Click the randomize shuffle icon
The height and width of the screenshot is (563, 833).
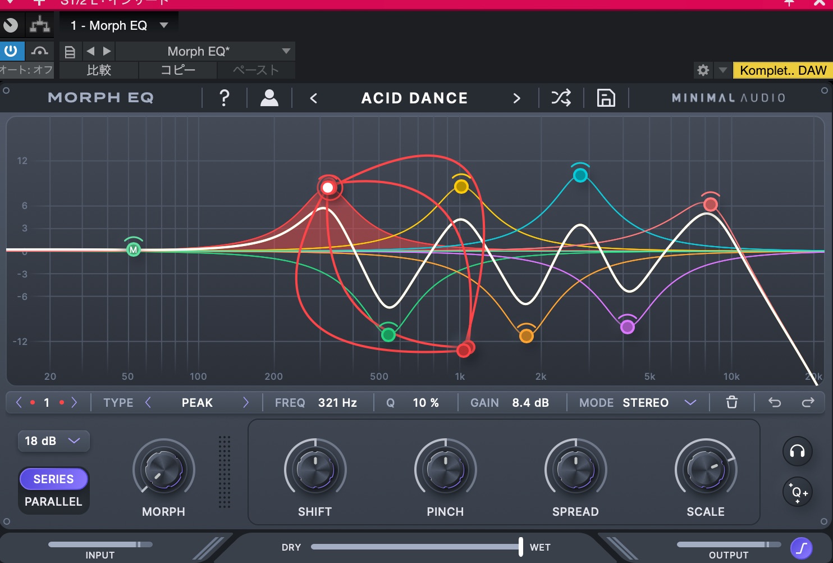pyautogui.click(x=561, y=98)
